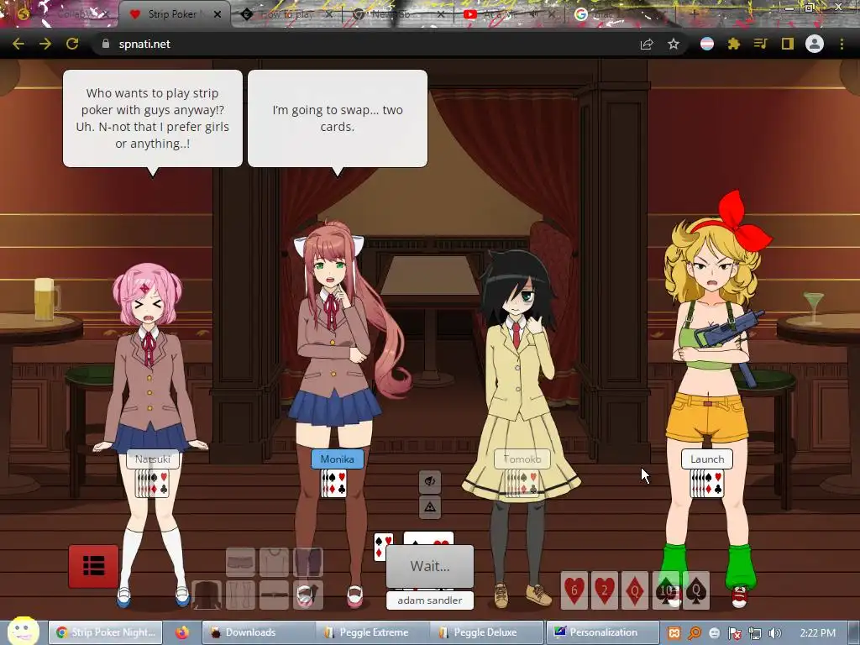The width and height of the screenshot is (860, 645).
Task: Open the Chrome profile avatar menu
Action: click(815, 44)
